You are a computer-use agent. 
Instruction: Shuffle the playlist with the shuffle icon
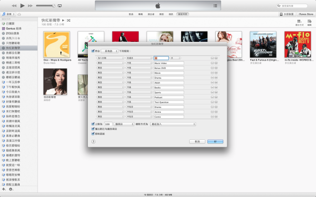[x=69, y=20]
